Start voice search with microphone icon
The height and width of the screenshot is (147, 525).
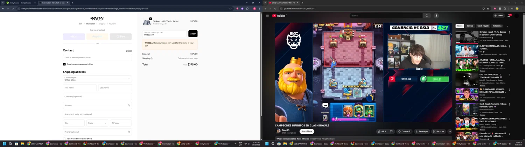tap(436, 16)
